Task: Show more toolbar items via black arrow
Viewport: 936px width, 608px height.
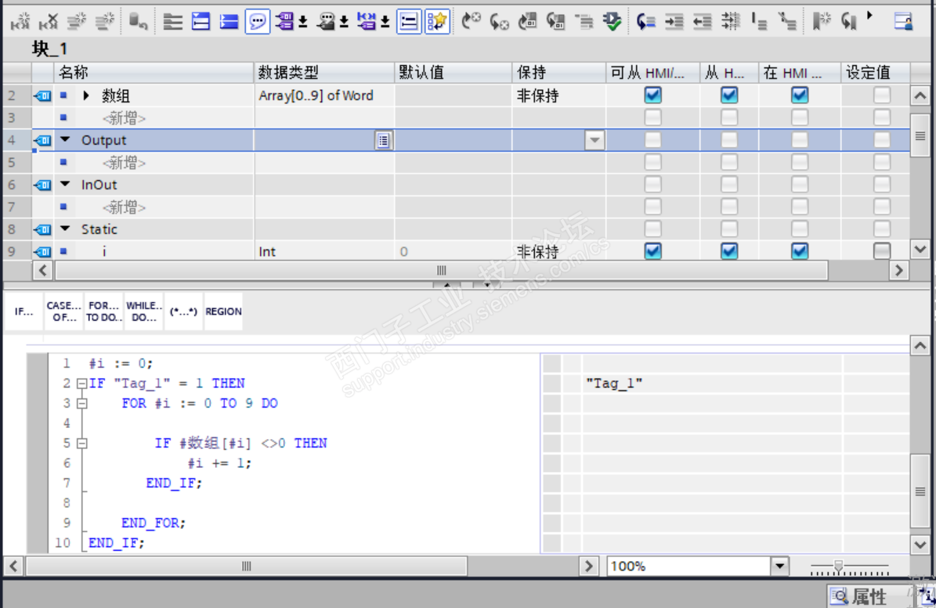Action: tap(869, 16)
